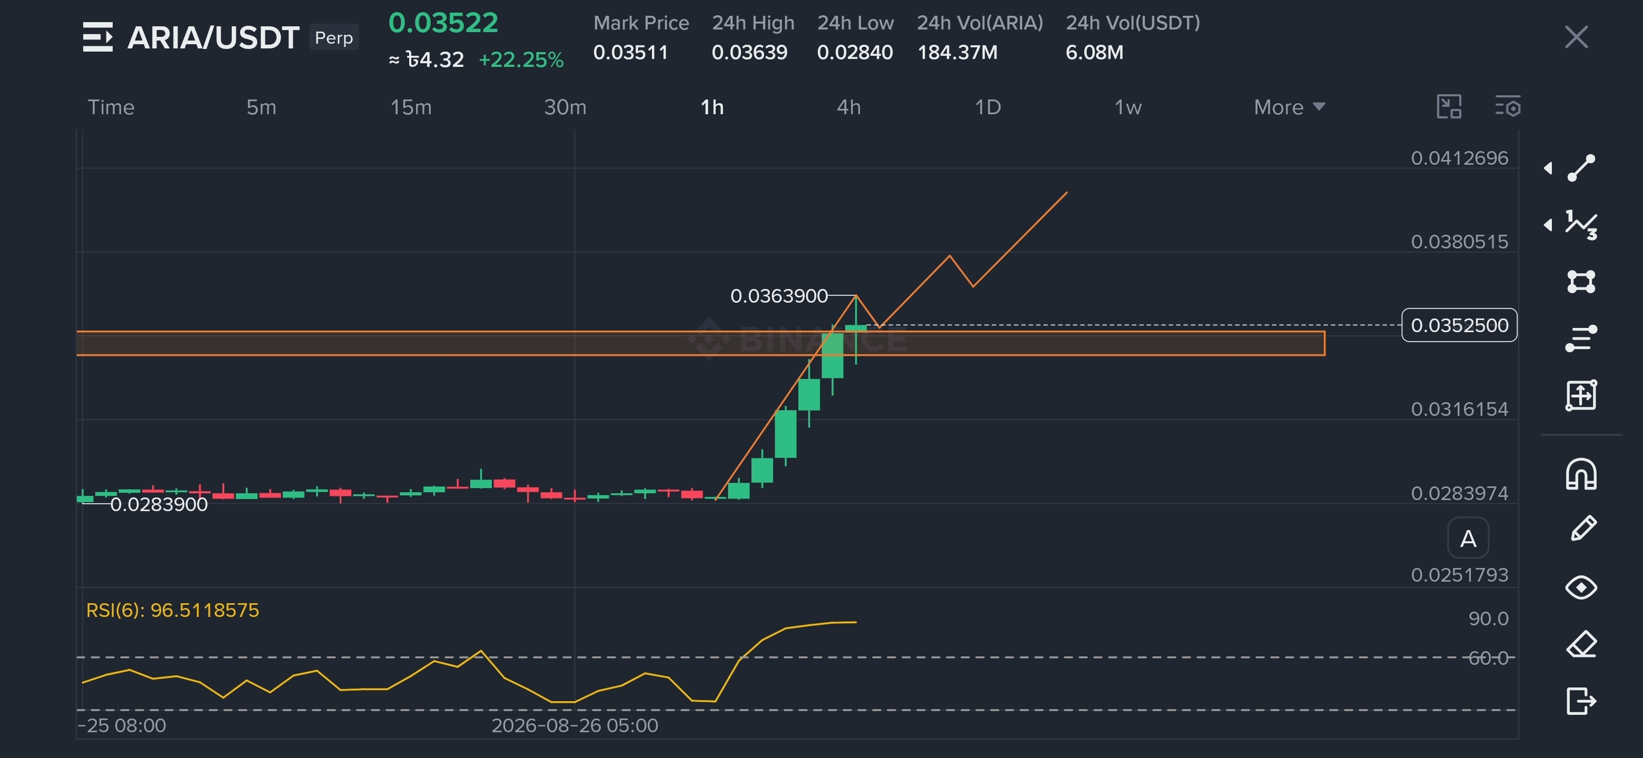The width and height of the screenshot is (1643, 758).
Task: Click the 0.0412696 price axis label
Action: 1459,158
